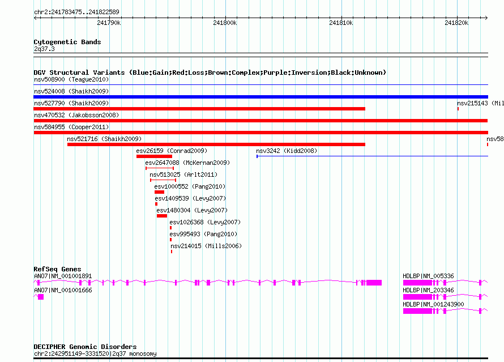504x362 pixels.
Task: Select the esv26159 (Conrad2009) label
Action: pyautogui.click(x=172, y=151)
